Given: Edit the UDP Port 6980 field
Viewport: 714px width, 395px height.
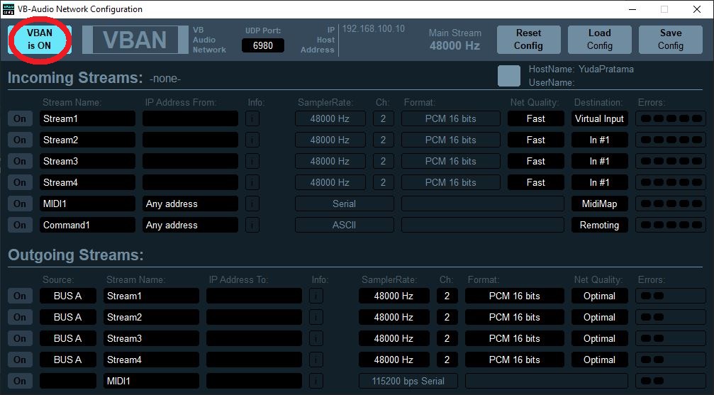Looking at the screenshot, I should [x=263, y=45].
